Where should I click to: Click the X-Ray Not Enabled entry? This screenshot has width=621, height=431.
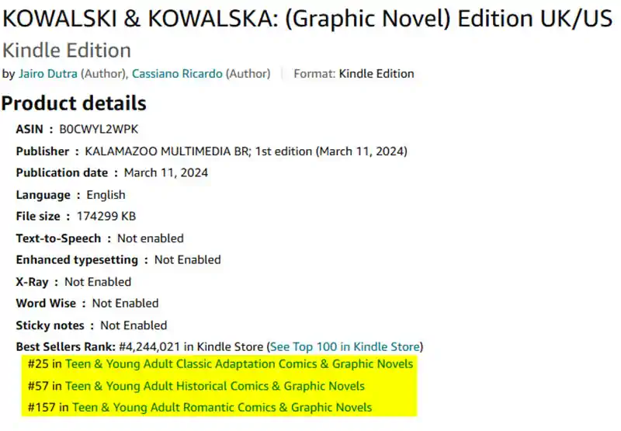(74, 282)
